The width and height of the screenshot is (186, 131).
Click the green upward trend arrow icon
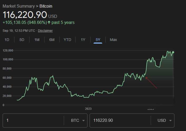click(x=49, y=22)
